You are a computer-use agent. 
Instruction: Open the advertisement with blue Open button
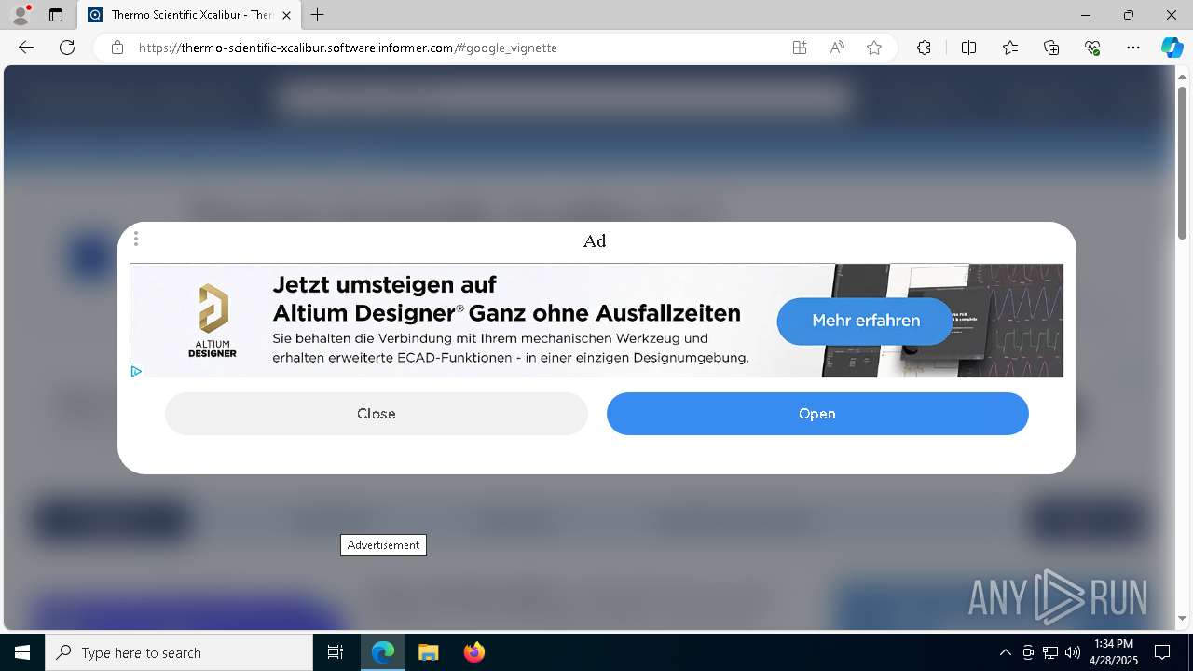pyautogui.click(x=817, y=414)
